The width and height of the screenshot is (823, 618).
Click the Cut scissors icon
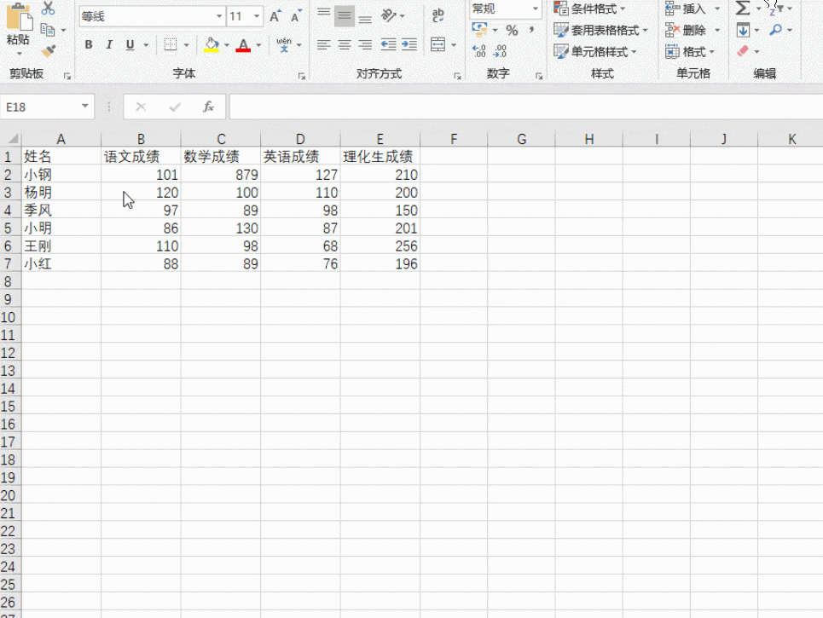[x=48, y=8]
